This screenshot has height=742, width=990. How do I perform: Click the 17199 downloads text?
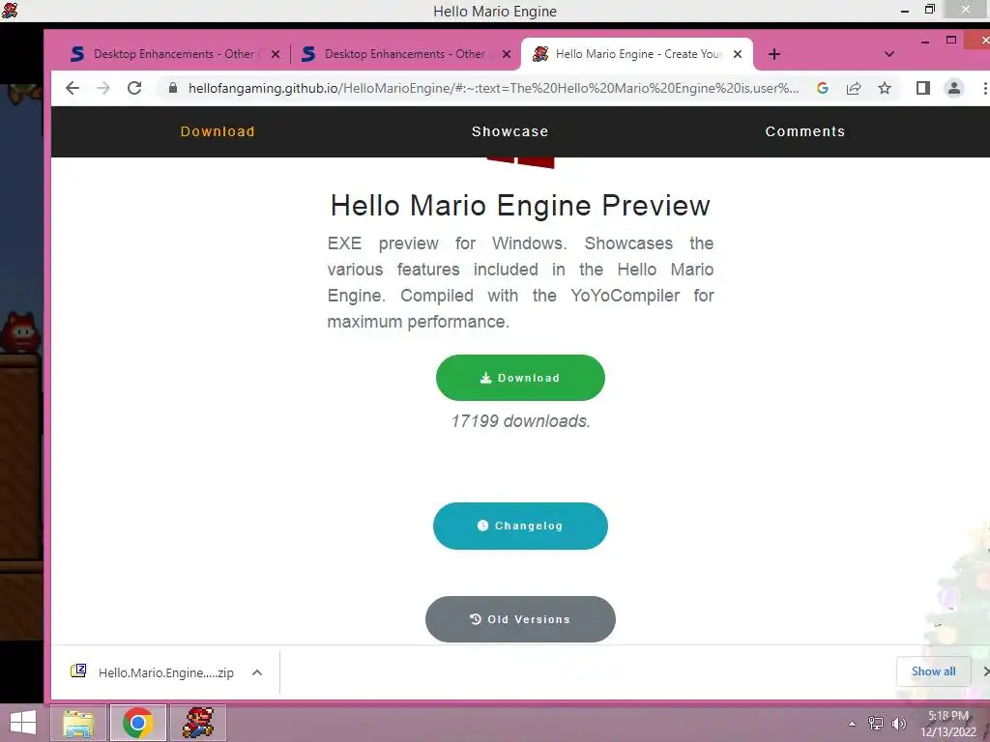coord(520,421)
